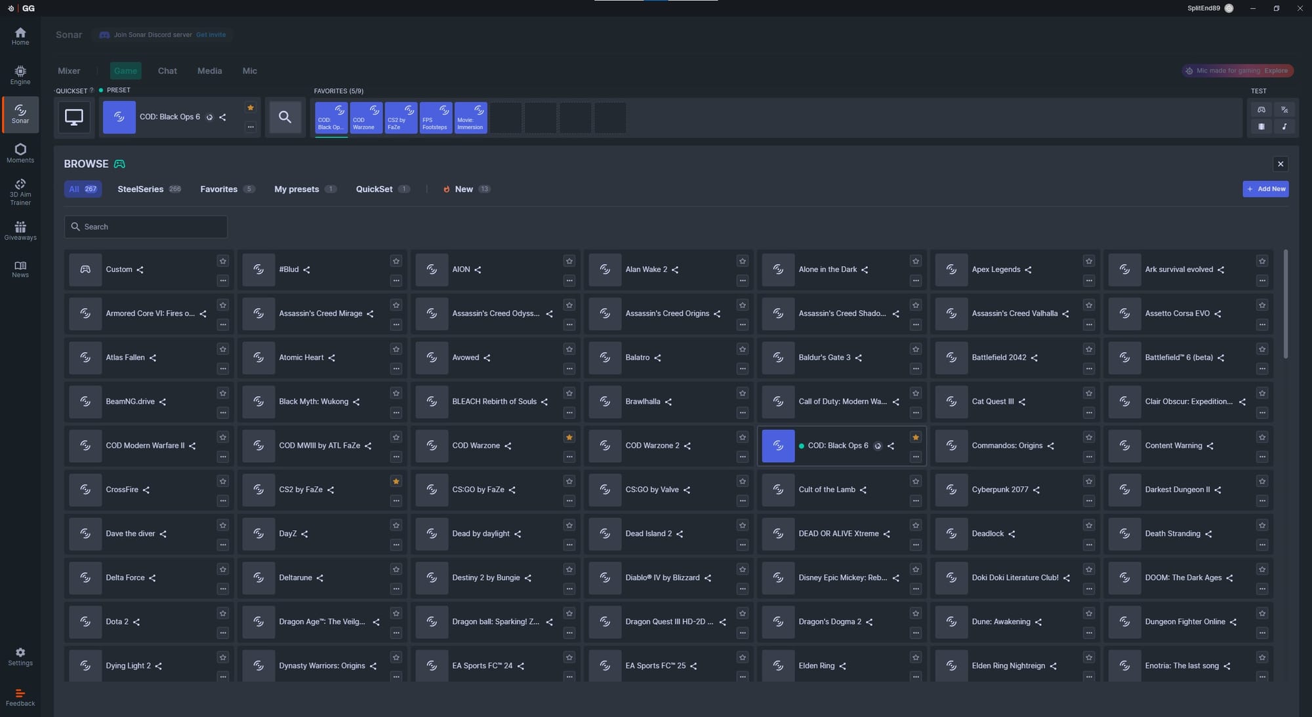This screenshot has width=1312, height=717.
Task: Toggle favorite star on CS2 by FaZe
Action: 396,481
